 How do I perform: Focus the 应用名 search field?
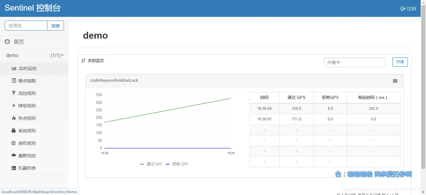(x=26, y=26)
